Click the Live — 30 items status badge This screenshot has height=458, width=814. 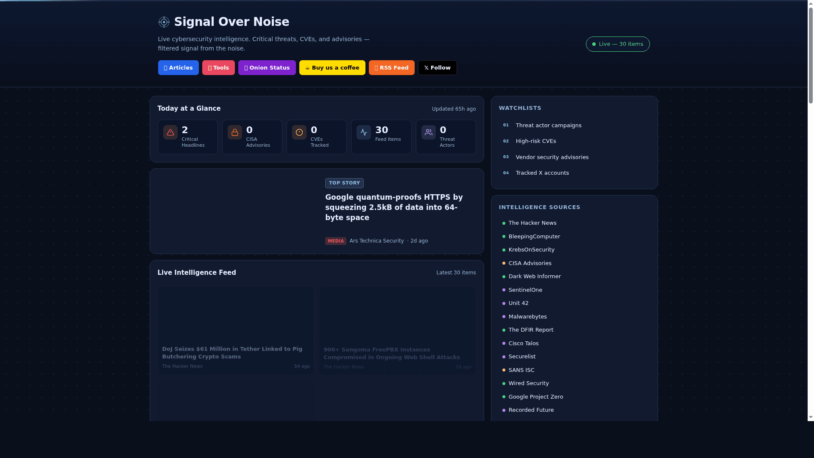point(617,44)
